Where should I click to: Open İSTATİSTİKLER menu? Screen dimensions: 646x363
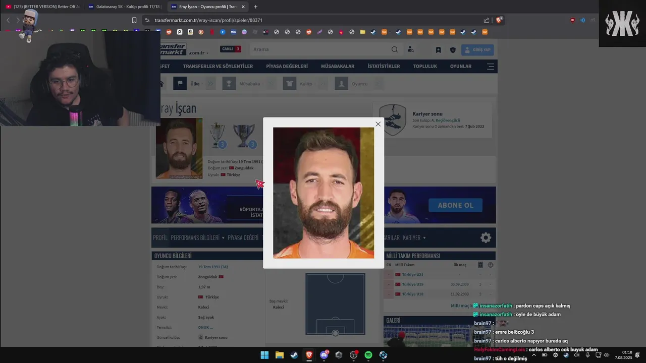click(x=384, y=66)
